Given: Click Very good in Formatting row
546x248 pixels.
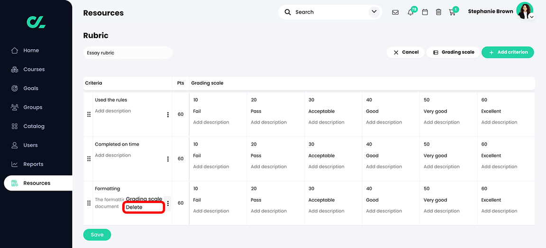Looking at the screenshot, I should pyautogui.click(x=435, y=200).
